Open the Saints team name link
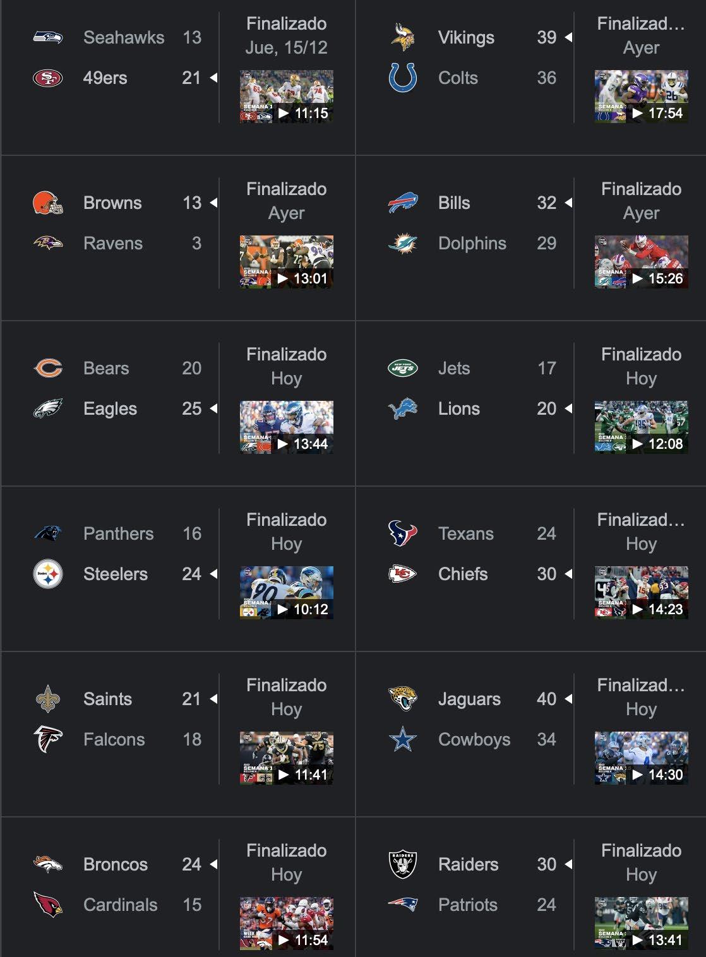 pyautogui.click(x=107, y=699)
